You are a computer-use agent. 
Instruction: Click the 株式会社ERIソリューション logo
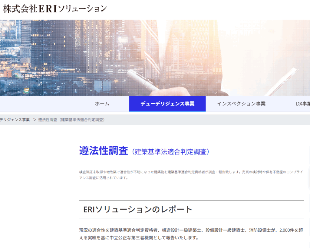(55, 9)
